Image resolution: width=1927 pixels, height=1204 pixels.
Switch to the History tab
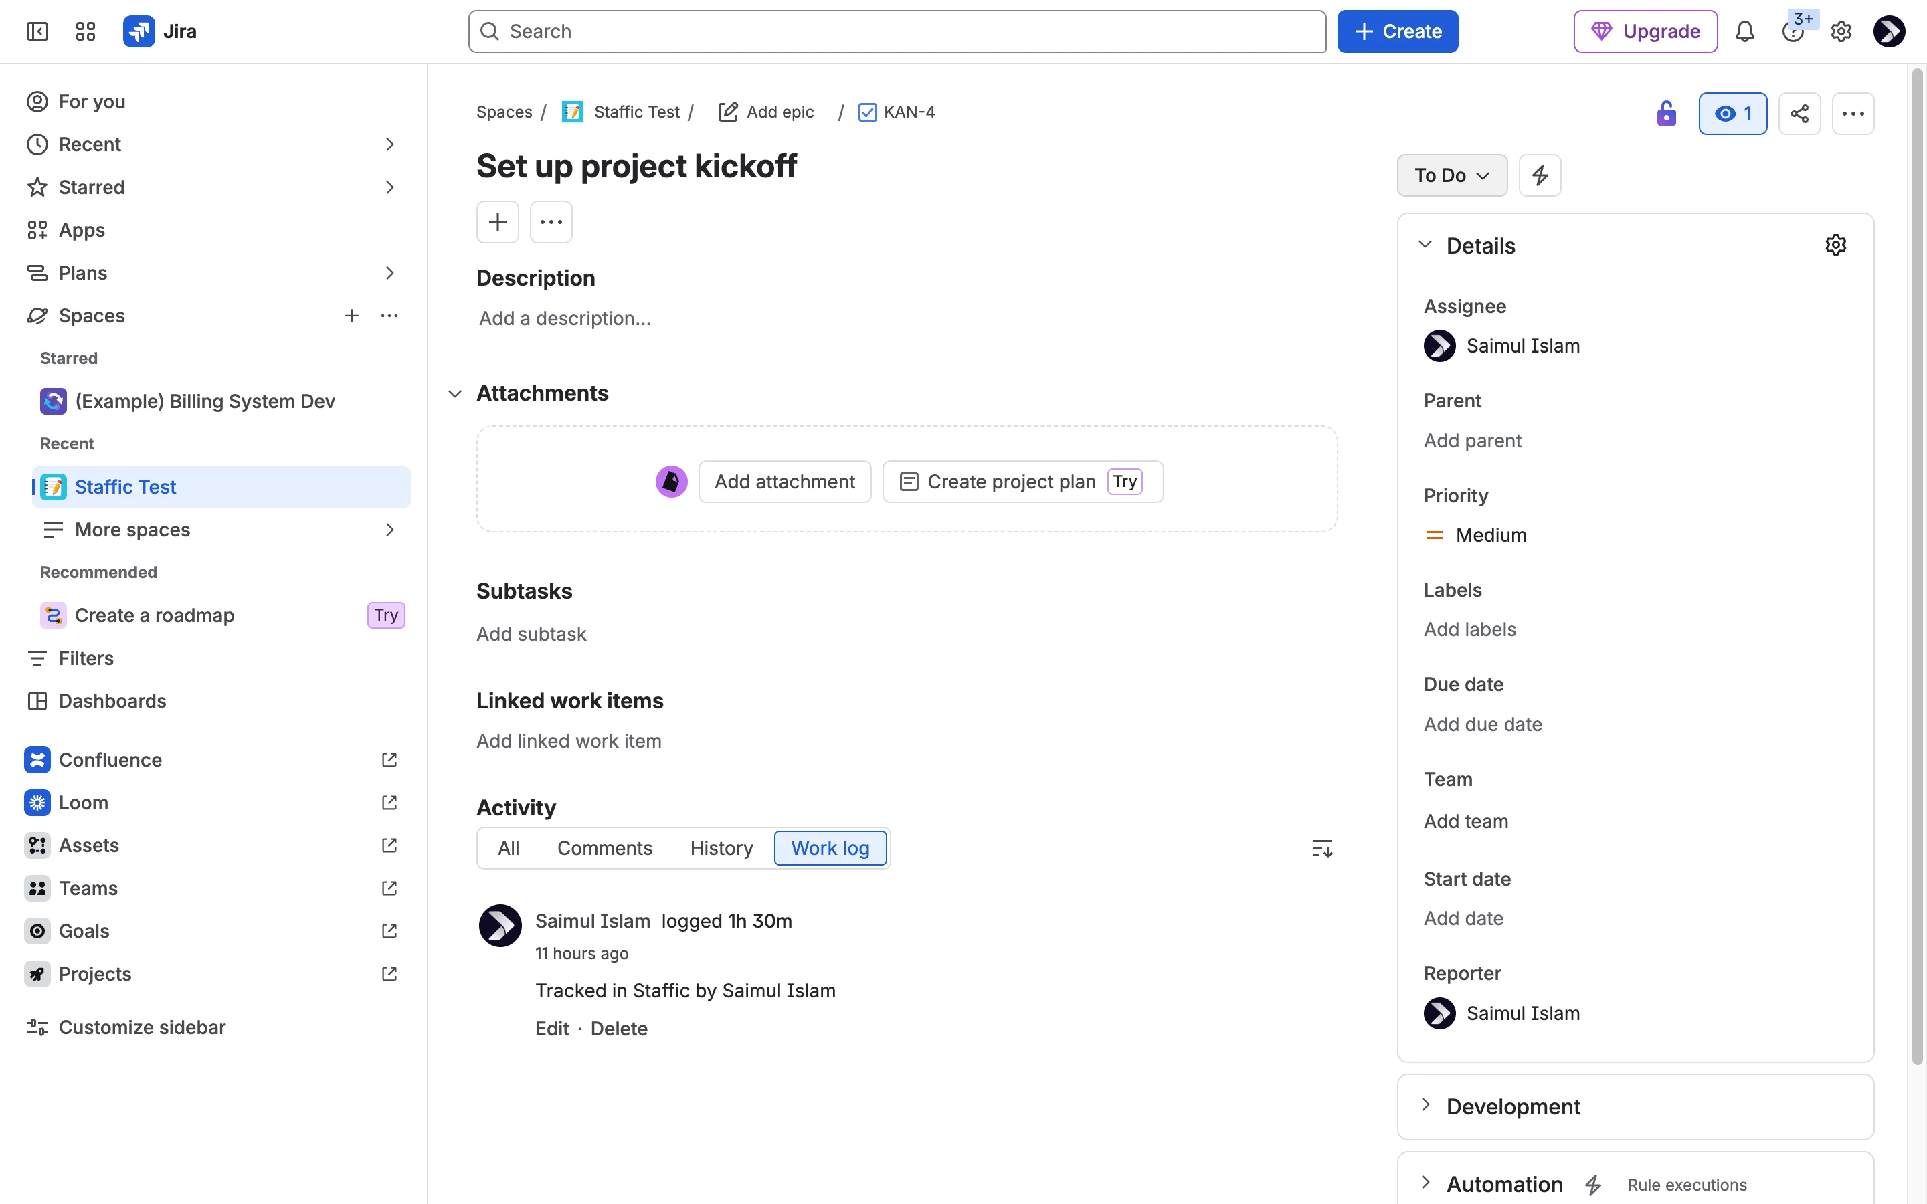[721, 848]
